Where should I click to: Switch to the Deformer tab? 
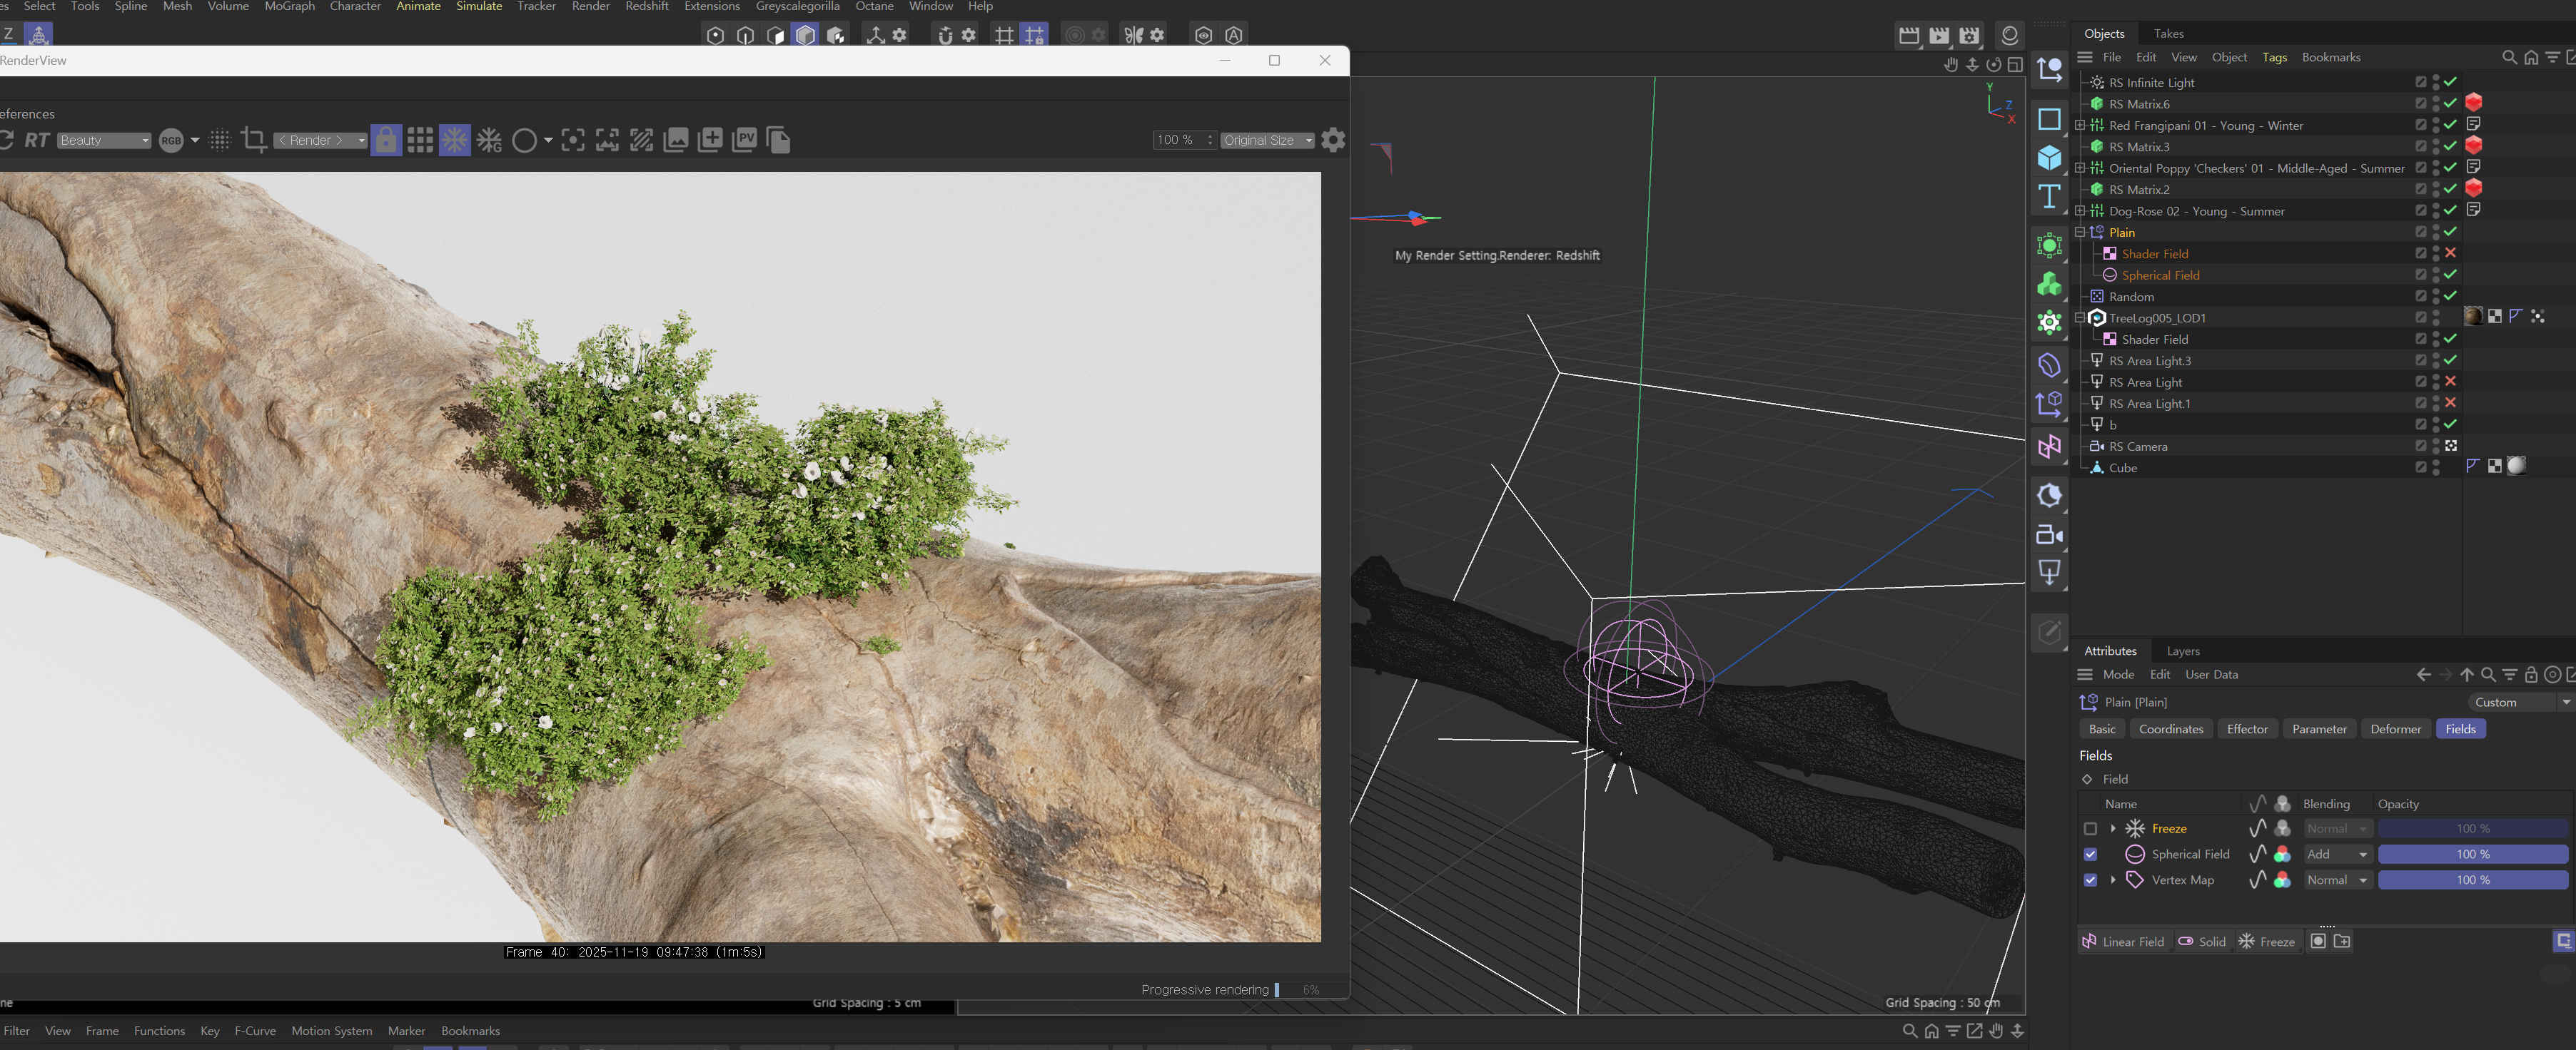pyautogui.click(x=2395, y=728)
